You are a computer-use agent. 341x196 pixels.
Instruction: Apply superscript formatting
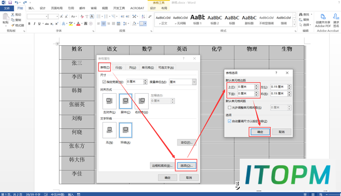click(56, 23)
